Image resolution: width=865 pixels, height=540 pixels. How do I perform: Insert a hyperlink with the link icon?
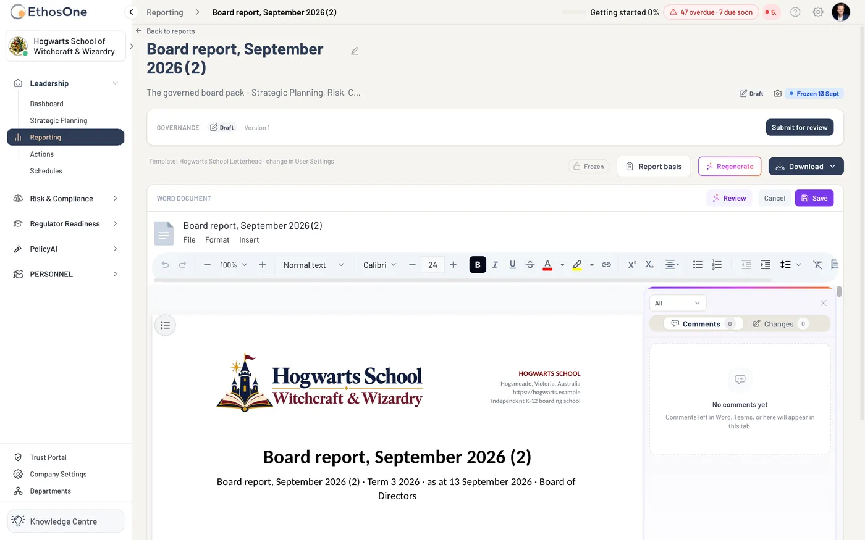tap(607, 265)
